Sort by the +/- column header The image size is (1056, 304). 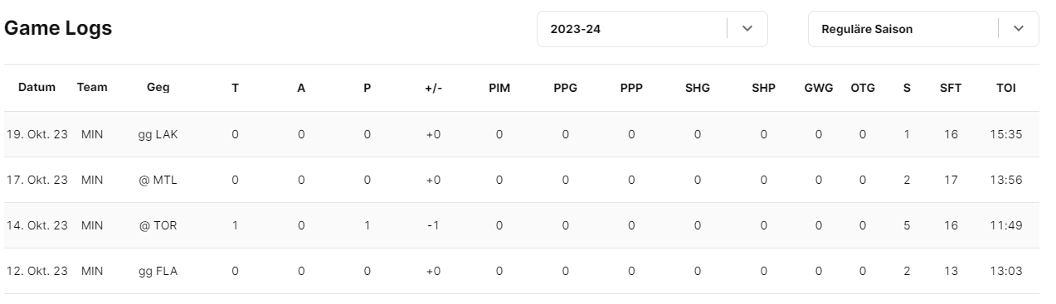click(x=433, y=88)
